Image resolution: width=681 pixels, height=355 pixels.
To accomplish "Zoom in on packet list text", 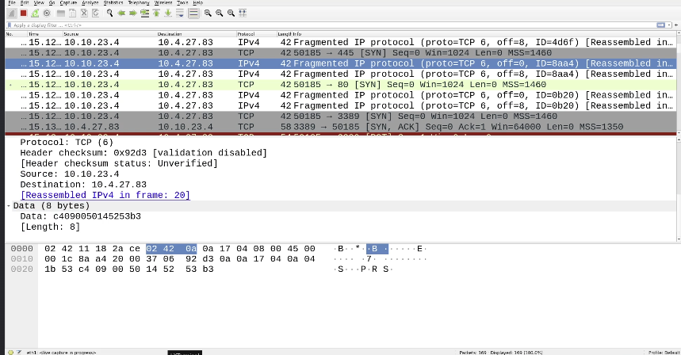I will [x=208, y=13].
